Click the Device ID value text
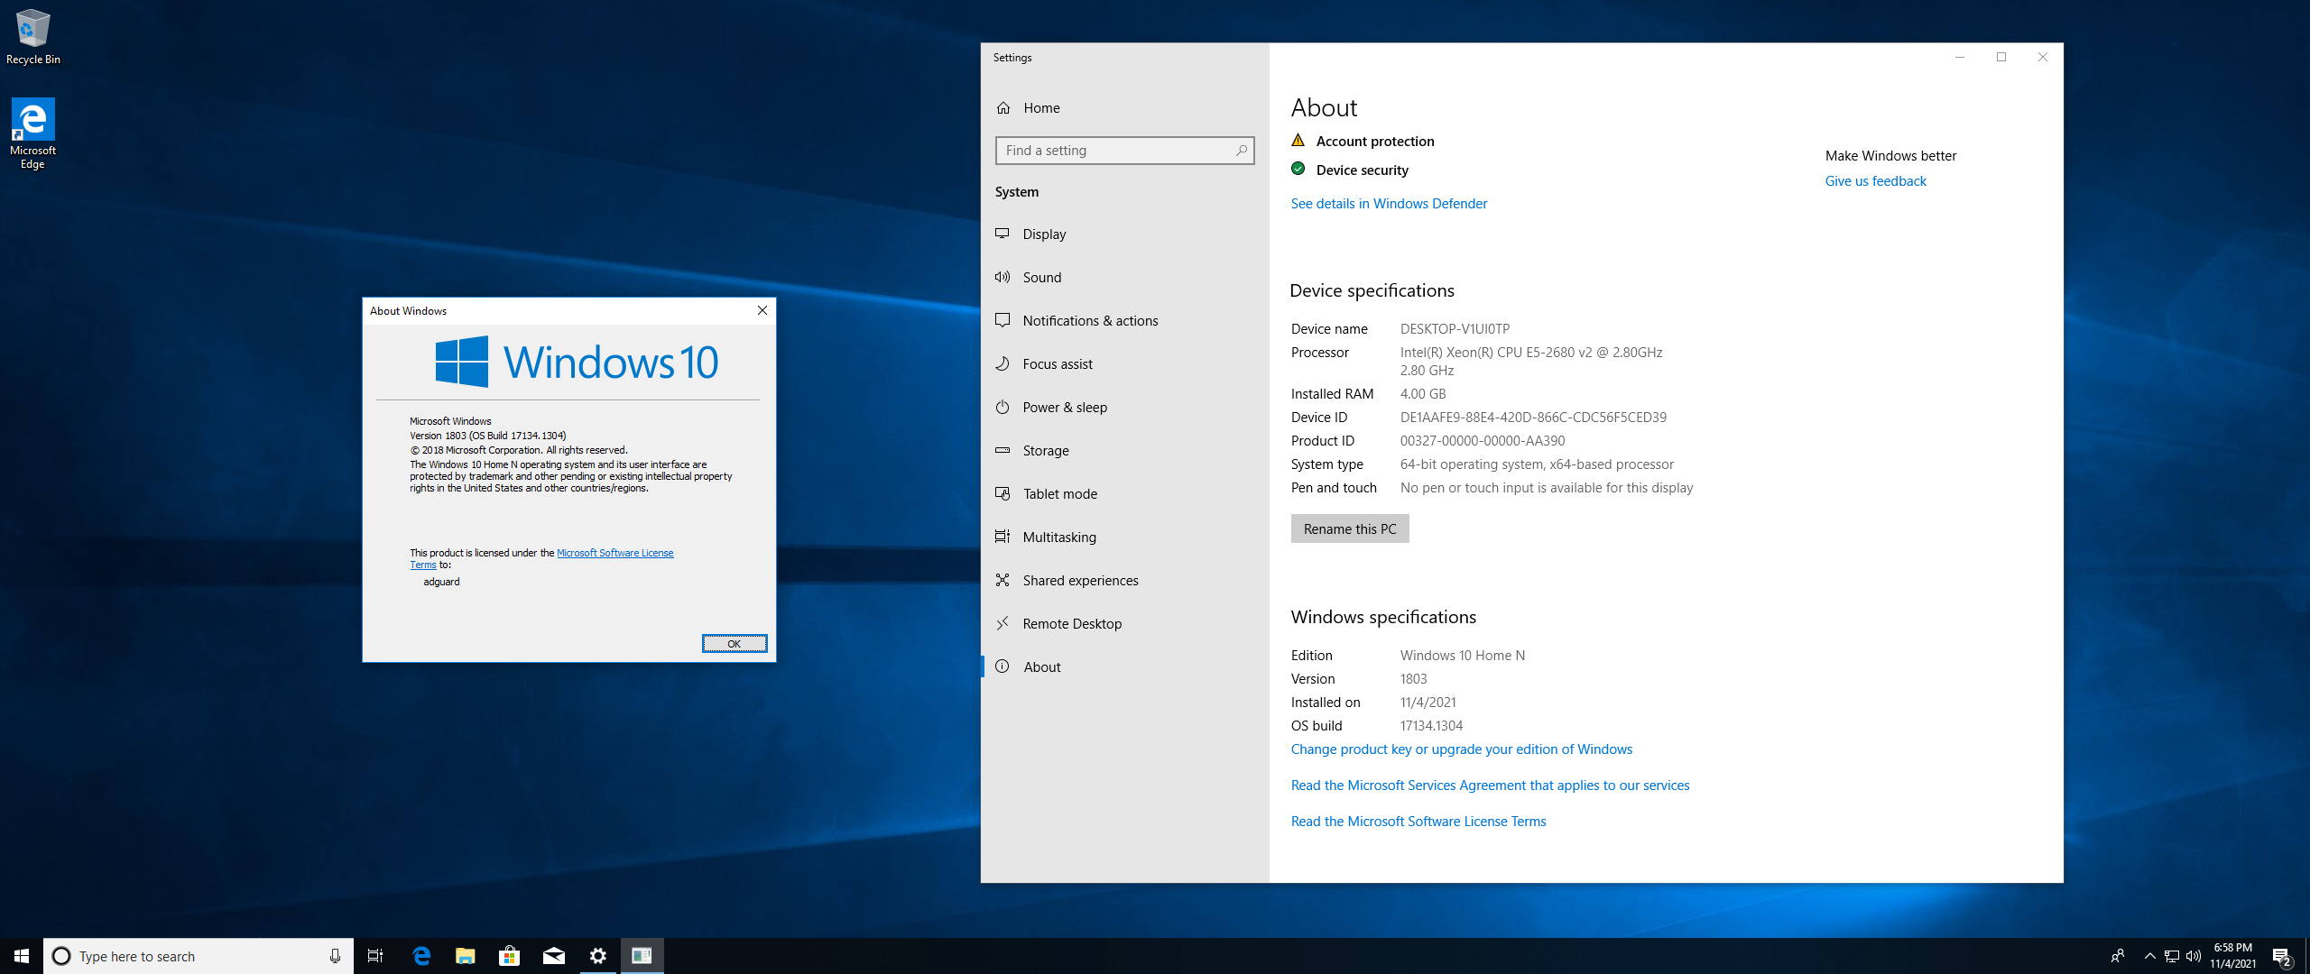 (x=1533, y=418)
